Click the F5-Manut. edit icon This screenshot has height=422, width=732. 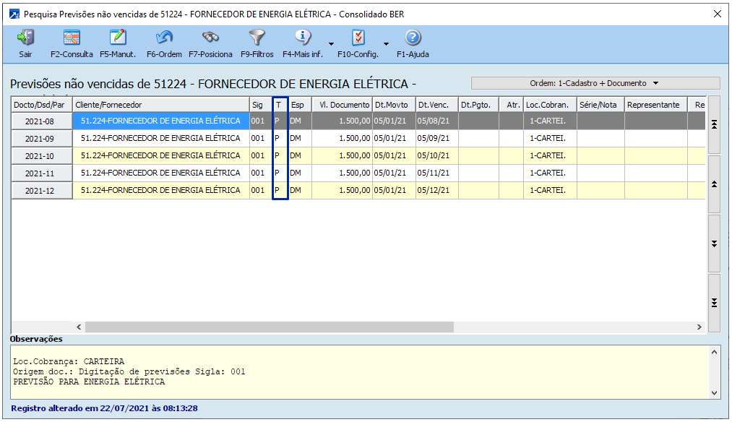point(117,38)
